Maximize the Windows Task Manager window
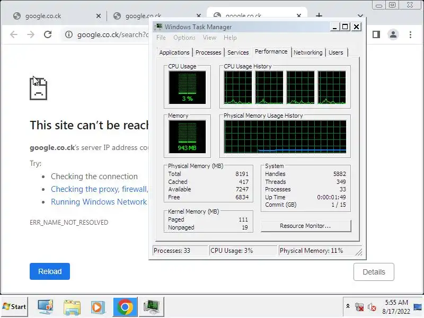Viewport: 424px width, 318px height. [x=345, y=27]
